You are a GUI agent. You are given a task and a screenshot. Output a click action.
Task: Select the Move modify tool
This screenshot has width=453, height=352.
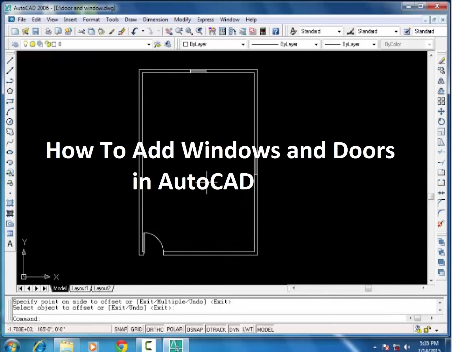click(441, 111)
